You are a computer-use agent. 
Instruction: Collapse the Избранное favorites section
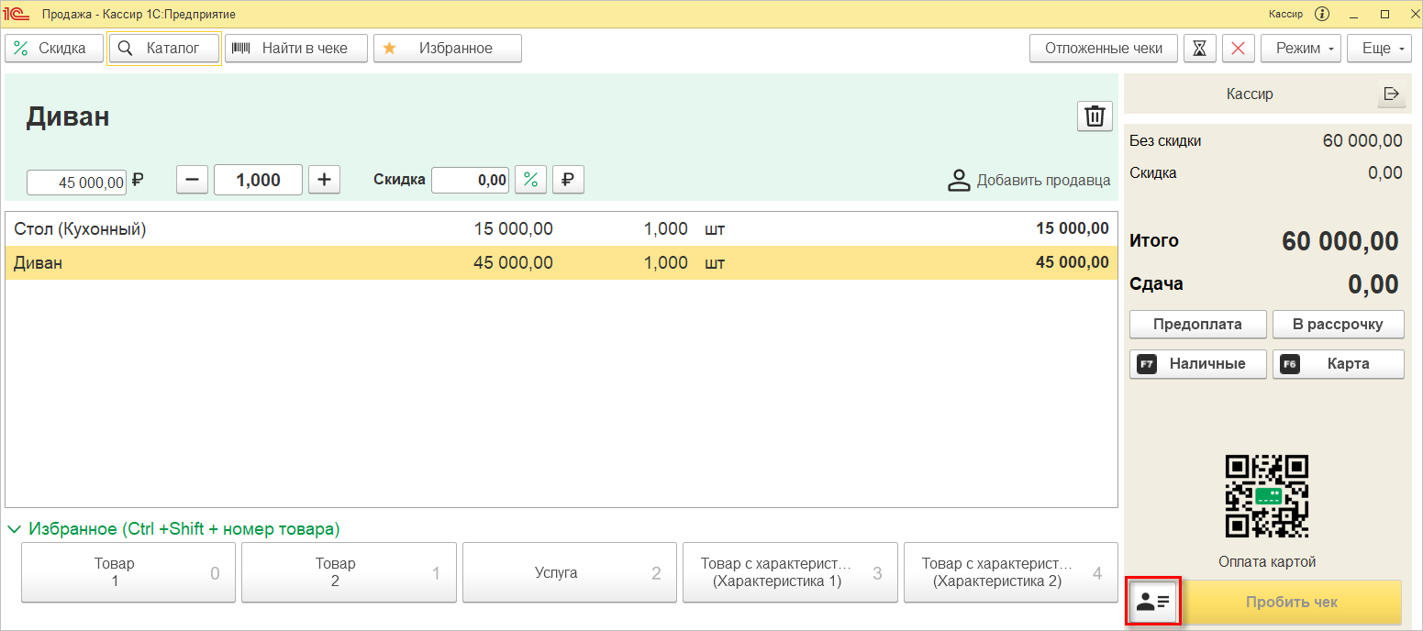pyautogui.click(x=15, y=529)
